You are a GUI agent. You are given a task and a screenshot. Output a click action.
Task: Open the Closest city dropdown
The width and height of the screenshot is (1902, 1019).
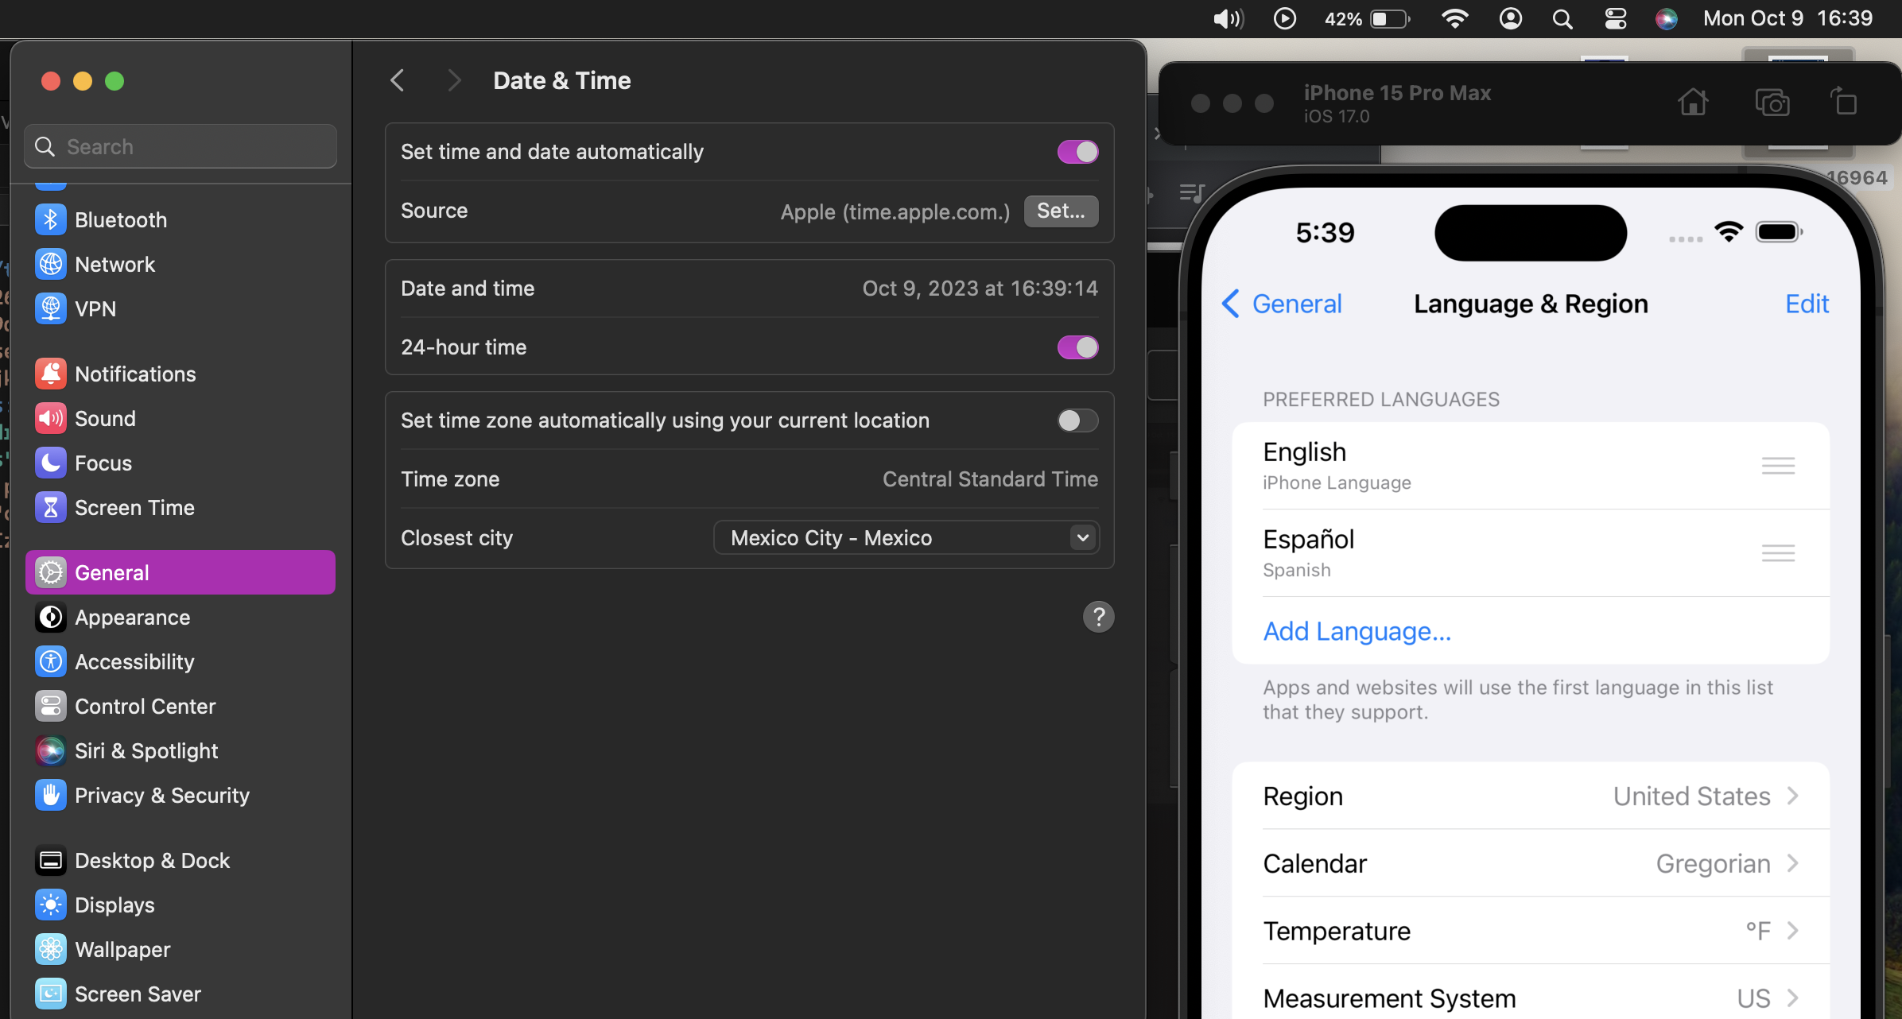(x=906, y=537)
